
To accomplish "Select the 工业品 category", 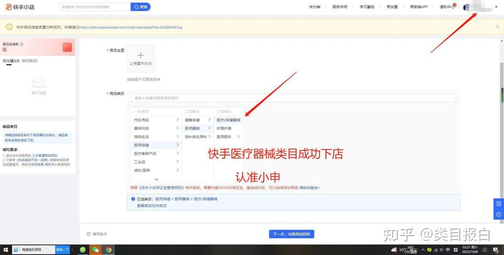I will click(140, 162).
